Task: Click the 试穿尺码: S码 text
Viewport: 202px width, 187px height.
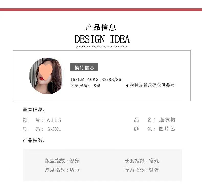Action: tap(85, 86)
